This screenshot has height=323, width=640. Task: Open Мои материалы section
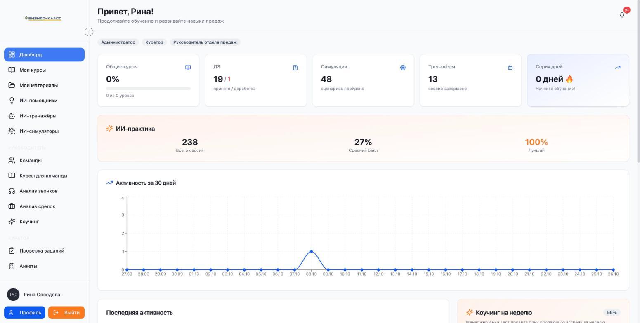pos(44,85)
